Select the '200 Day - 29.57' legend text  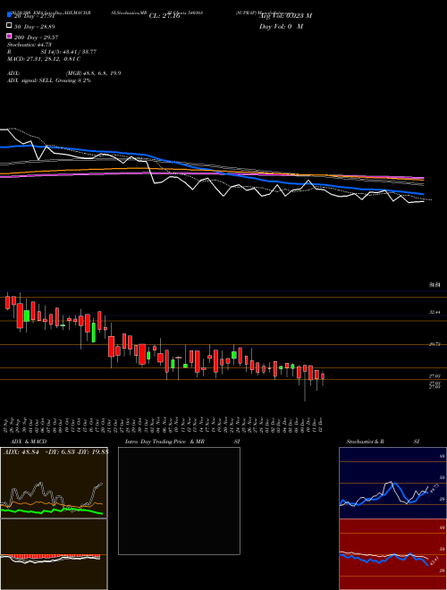[36, 38]
